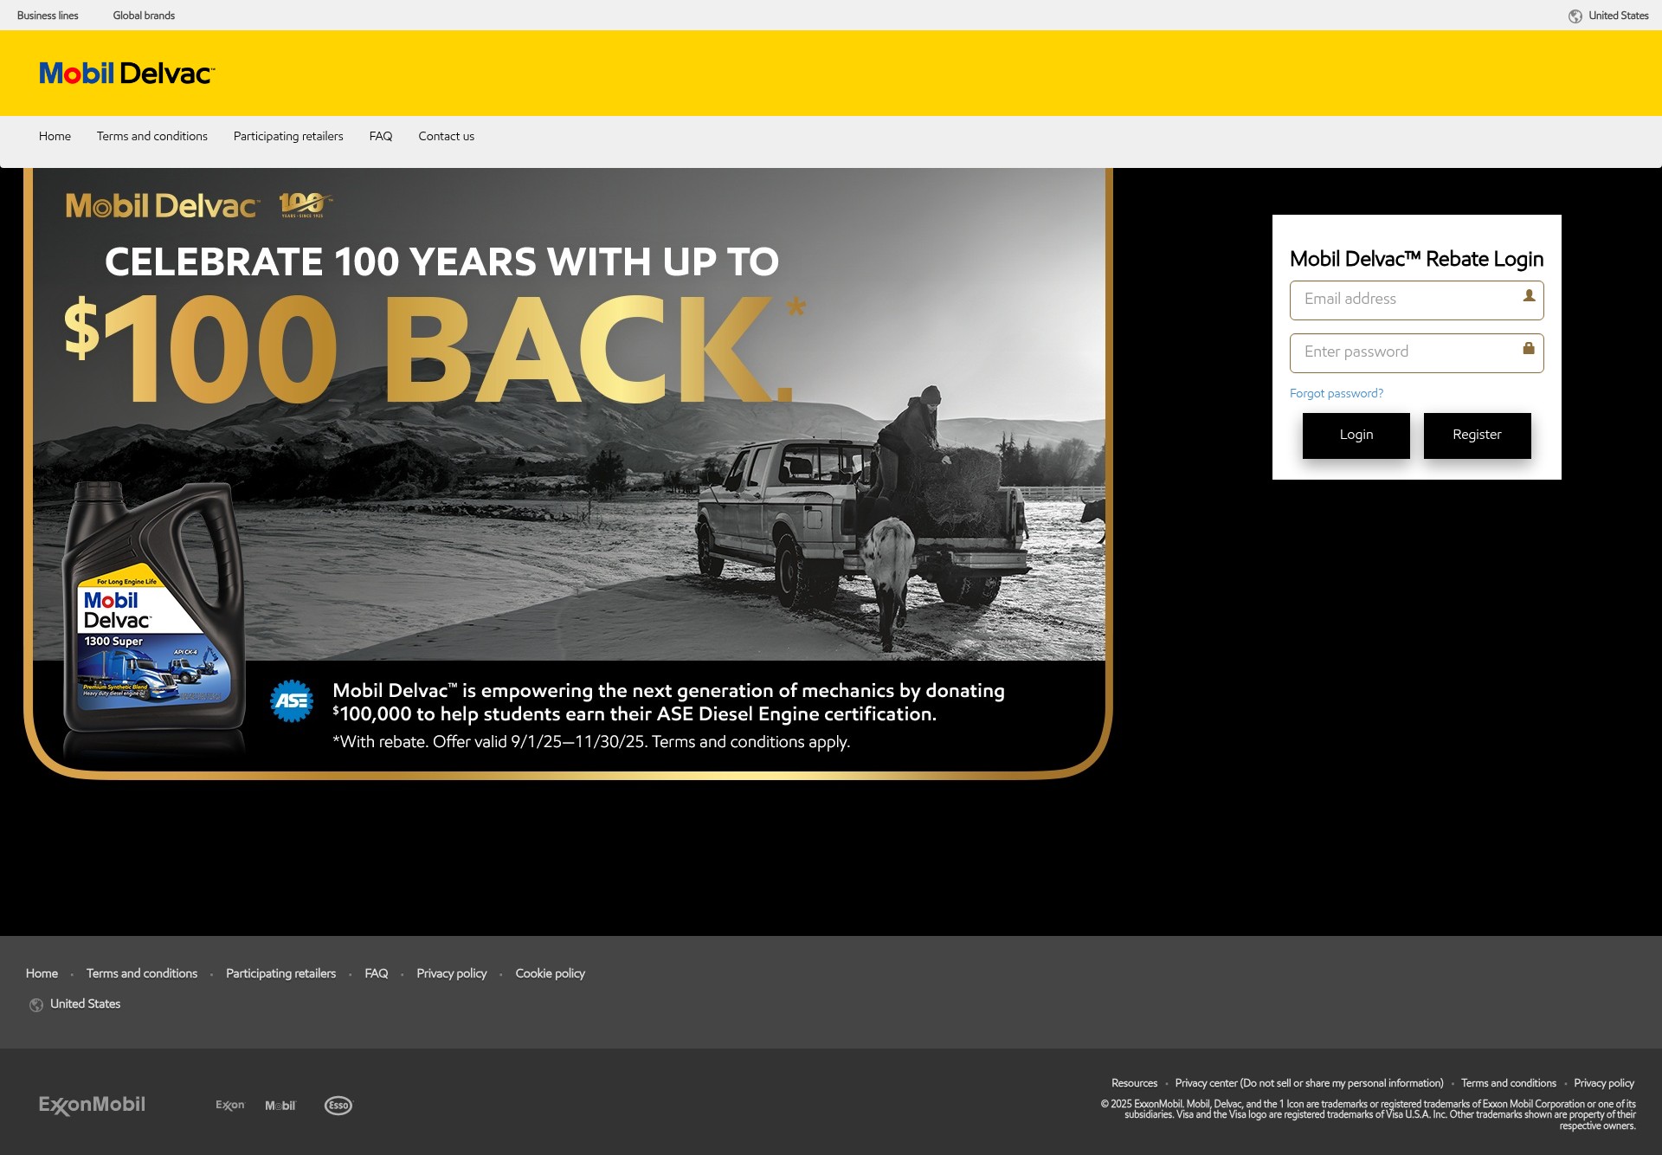Click the Mobil Delvac header logo
This screenshot has height=1155, width=1662.
coord(126,74)
